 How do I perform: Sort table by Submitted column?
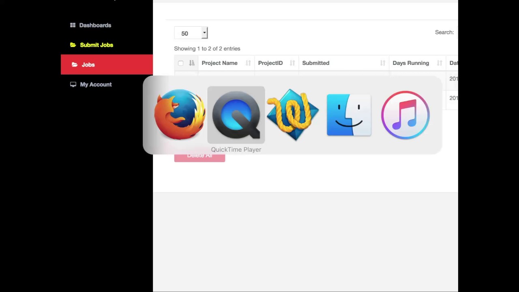(x=315, y=63)
